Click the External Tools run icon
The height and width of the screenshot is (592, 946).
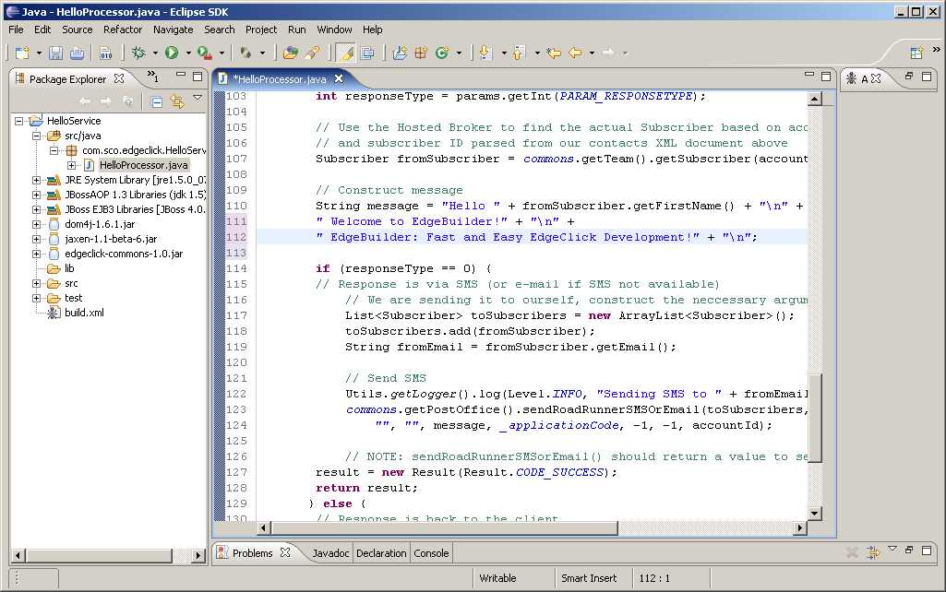point(205,53)
